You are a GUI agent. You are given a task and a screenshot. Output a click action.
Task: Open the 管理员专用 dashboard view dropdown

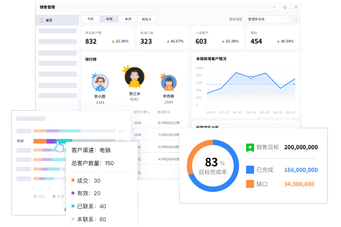[268, 19]
